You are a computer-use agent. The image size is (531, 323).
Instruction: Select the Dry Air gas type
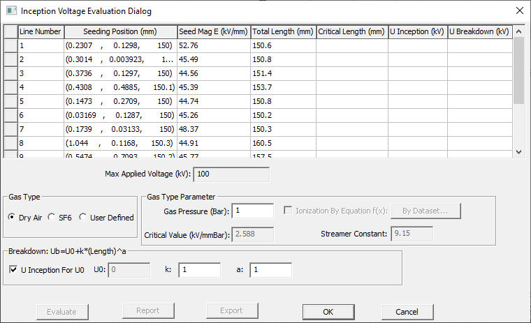12,218
